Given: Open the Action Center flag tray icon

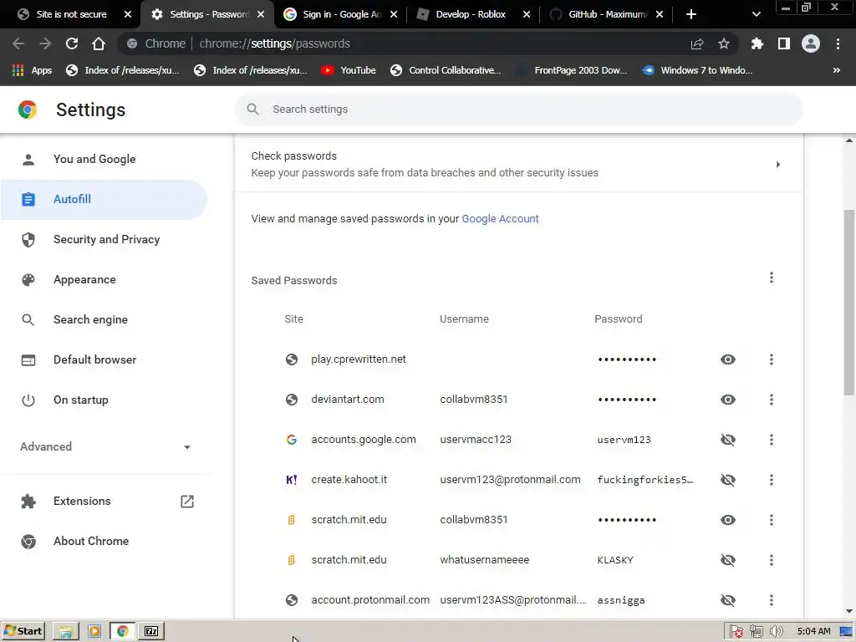Looking at the screenshot, I should (736, 632).
